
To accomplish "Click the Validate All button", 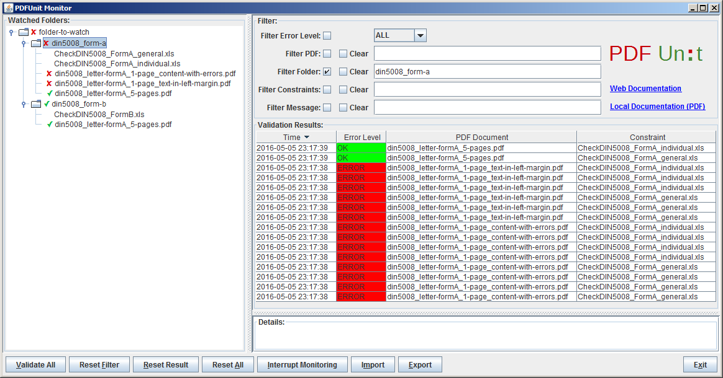I will pos(35,364).
